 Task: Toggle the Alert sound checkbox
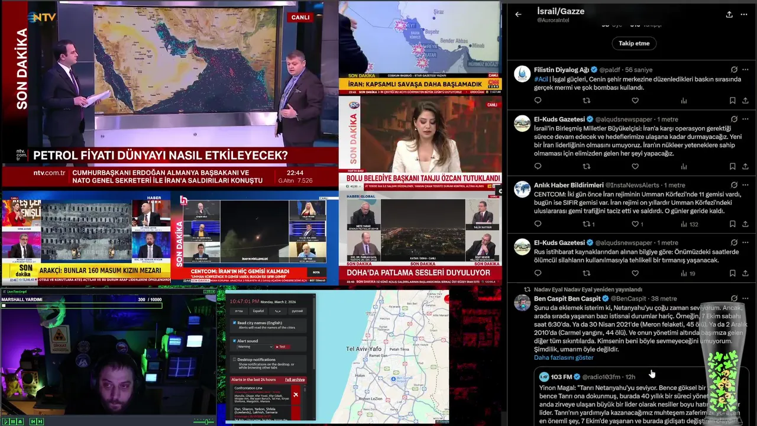pos(235,341)
